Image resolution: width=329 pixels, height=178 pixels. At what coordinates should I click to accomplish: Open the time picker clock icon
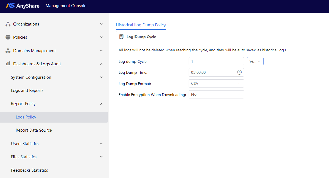239,72
